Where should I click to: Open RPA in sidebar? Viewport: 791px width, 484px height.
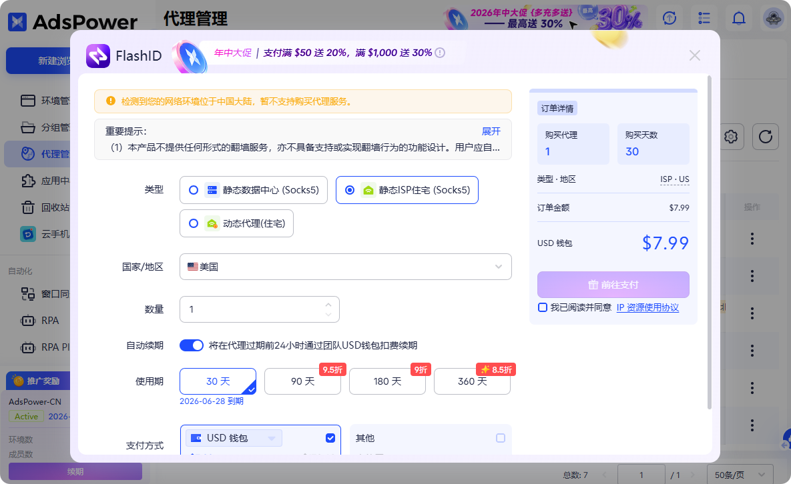40,320
